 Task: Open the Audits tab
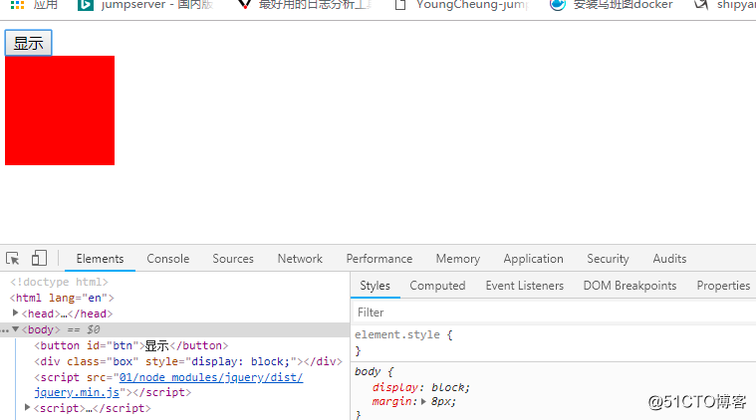[x=669, y=259]
